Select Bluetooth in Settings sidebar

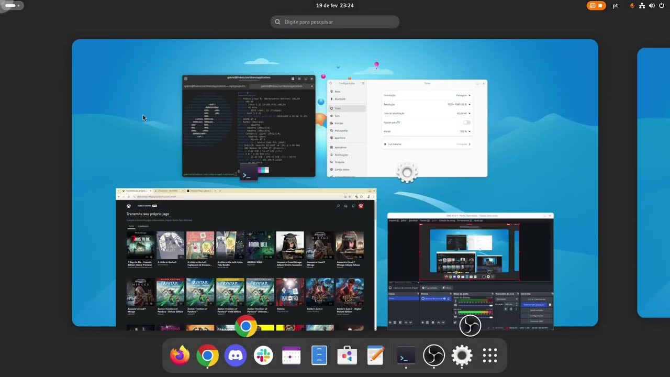(x=347, y=99)
